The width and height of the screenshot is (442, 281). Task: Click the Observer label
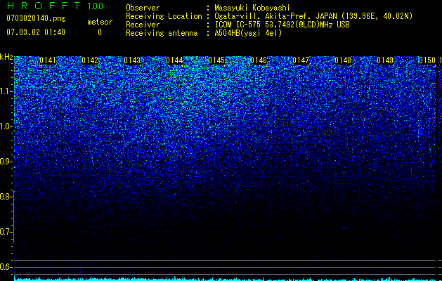click(143, 8)
